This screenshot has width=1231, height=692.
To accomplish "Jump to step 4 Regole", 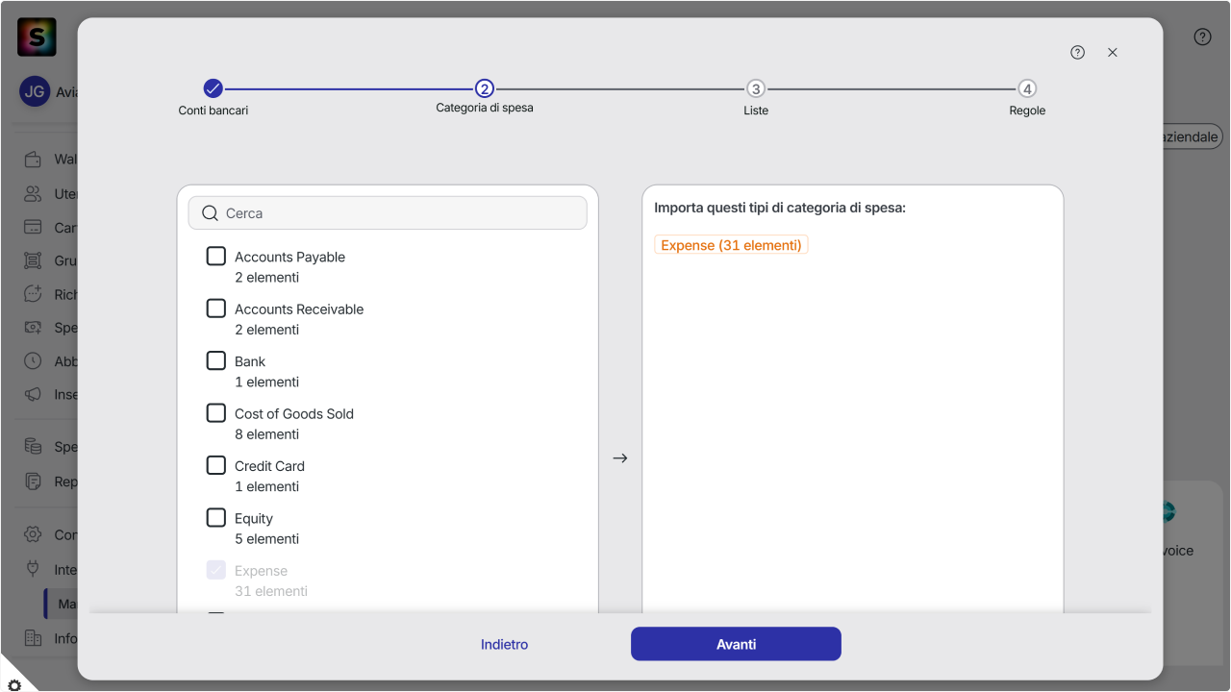I will (1027, 88).
